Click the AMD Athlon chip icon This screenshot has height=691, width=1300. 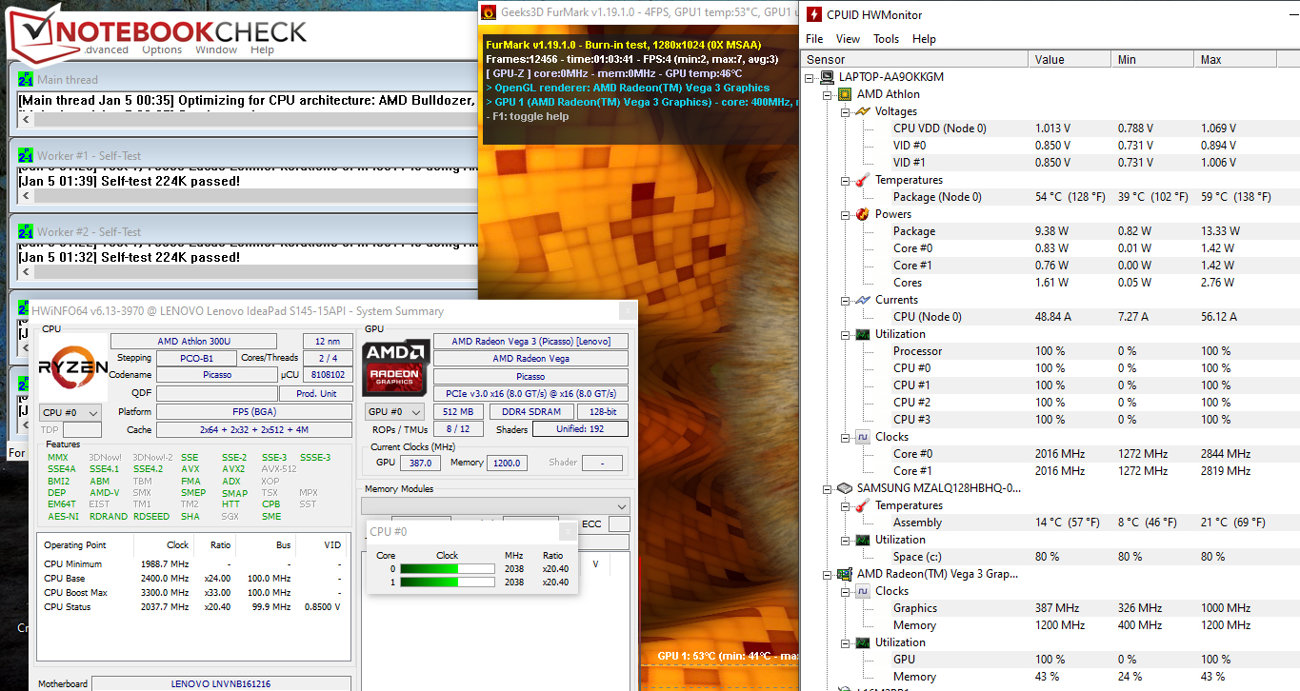[x=844, y=94]
